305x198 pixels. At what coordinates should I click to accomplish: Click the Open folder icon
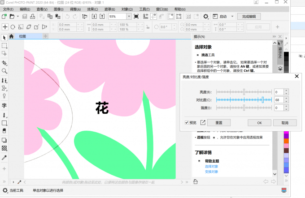(x=12, y=17)
